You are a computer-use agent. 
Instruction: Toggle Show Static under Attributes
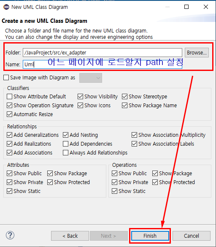[9, 191]
